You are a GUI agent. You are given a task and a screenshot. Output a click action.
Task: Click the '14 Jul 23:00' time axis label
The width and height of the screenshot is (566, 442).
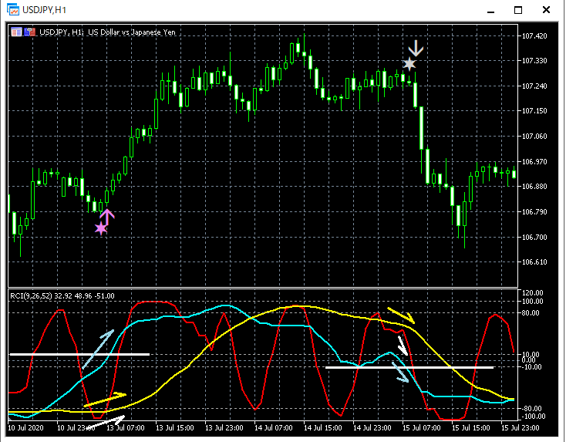pyautogui.click(x=372, y=428)
